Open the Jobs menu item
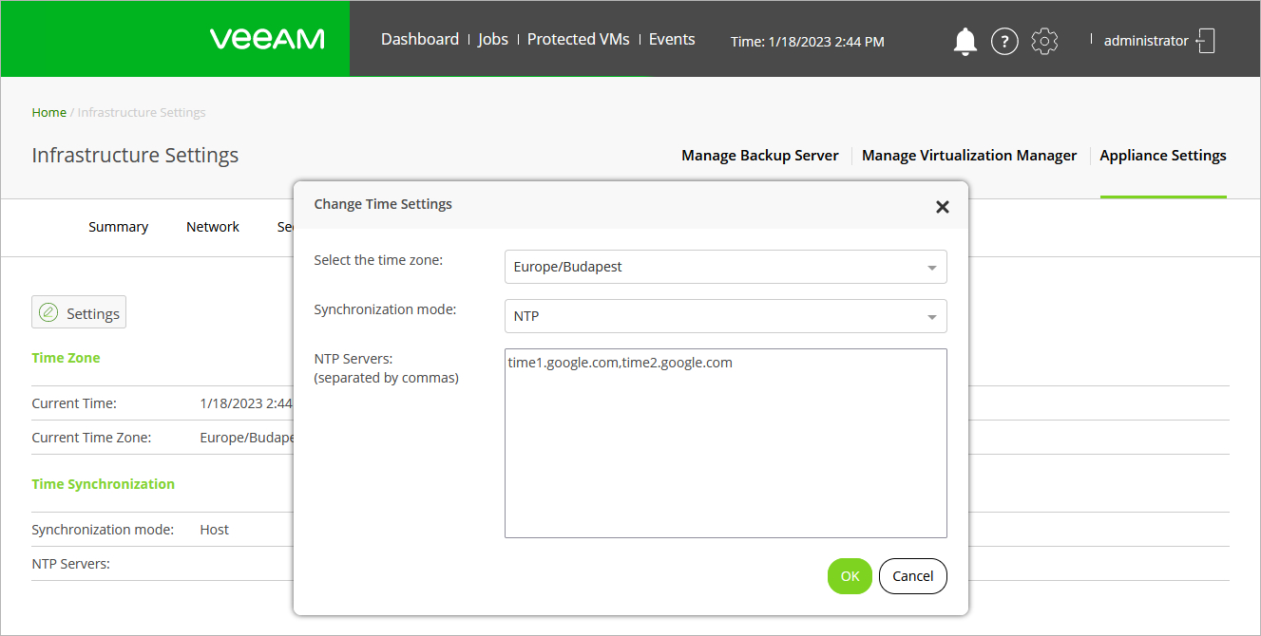1261x636 pixels. coord(492,40)
